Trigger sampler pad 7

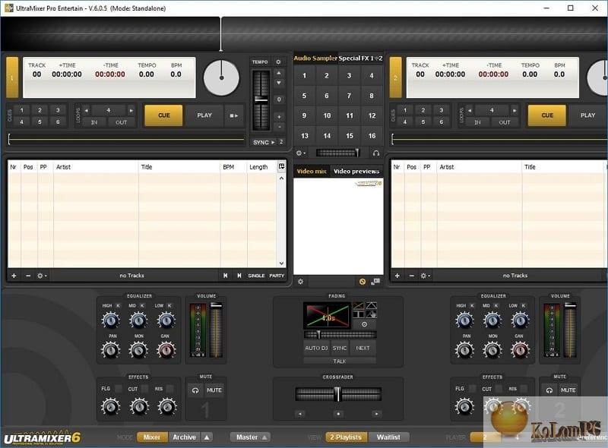349,96
